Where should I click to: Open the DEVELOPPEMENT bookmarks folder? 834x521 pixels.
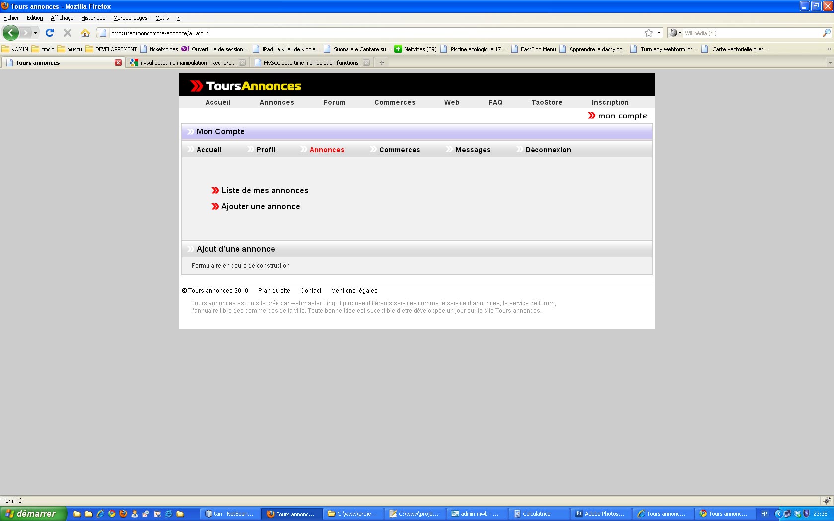point(111,49)
